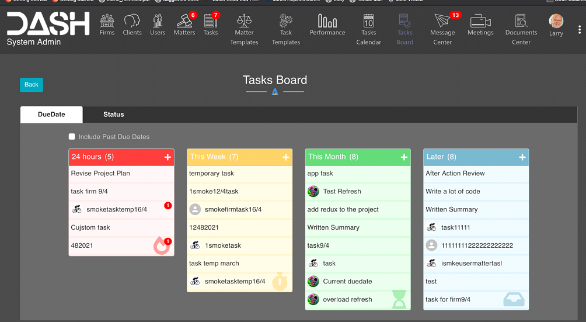Open After Action Review task card
The height and width of the screenshot is (322, 586).
[455, 174]
